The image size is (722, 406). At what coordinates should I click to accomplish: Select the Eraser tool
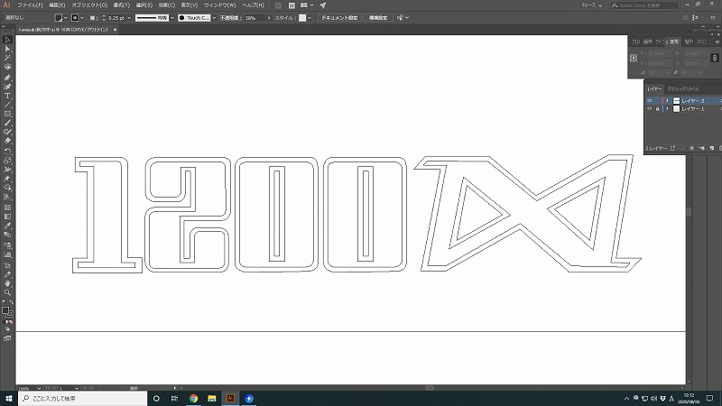tap(7, 141)
